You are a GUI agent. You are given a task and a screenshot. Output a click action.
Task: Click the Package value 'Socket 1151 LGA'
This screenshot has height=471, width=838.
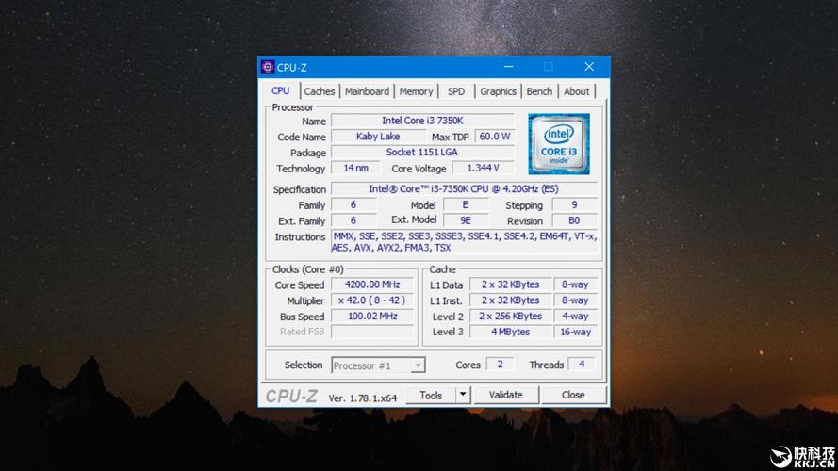click(422, 153)
